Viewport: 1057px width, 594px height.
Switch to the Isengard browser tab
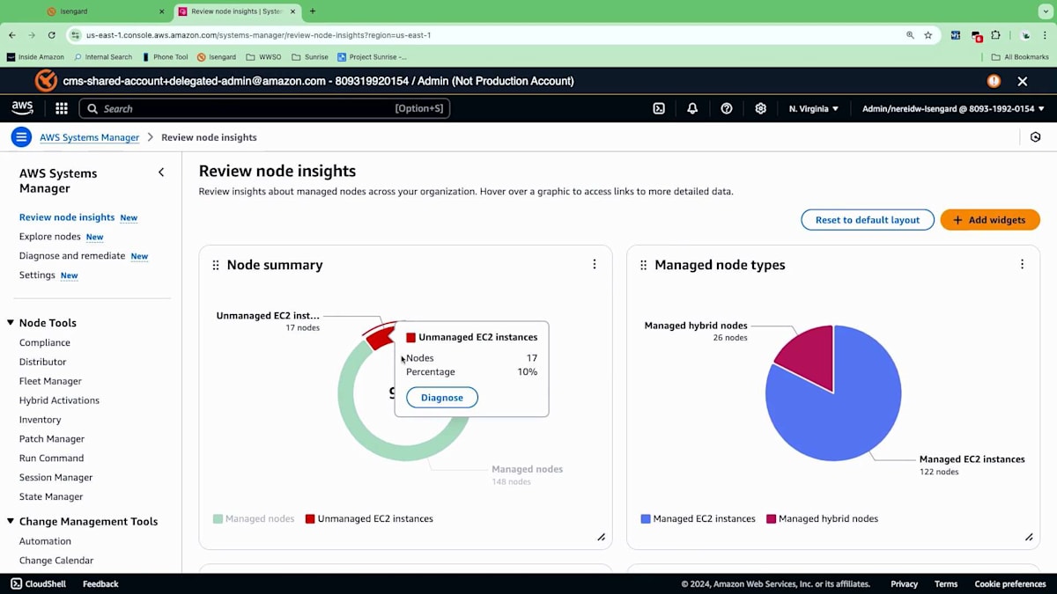106,11
